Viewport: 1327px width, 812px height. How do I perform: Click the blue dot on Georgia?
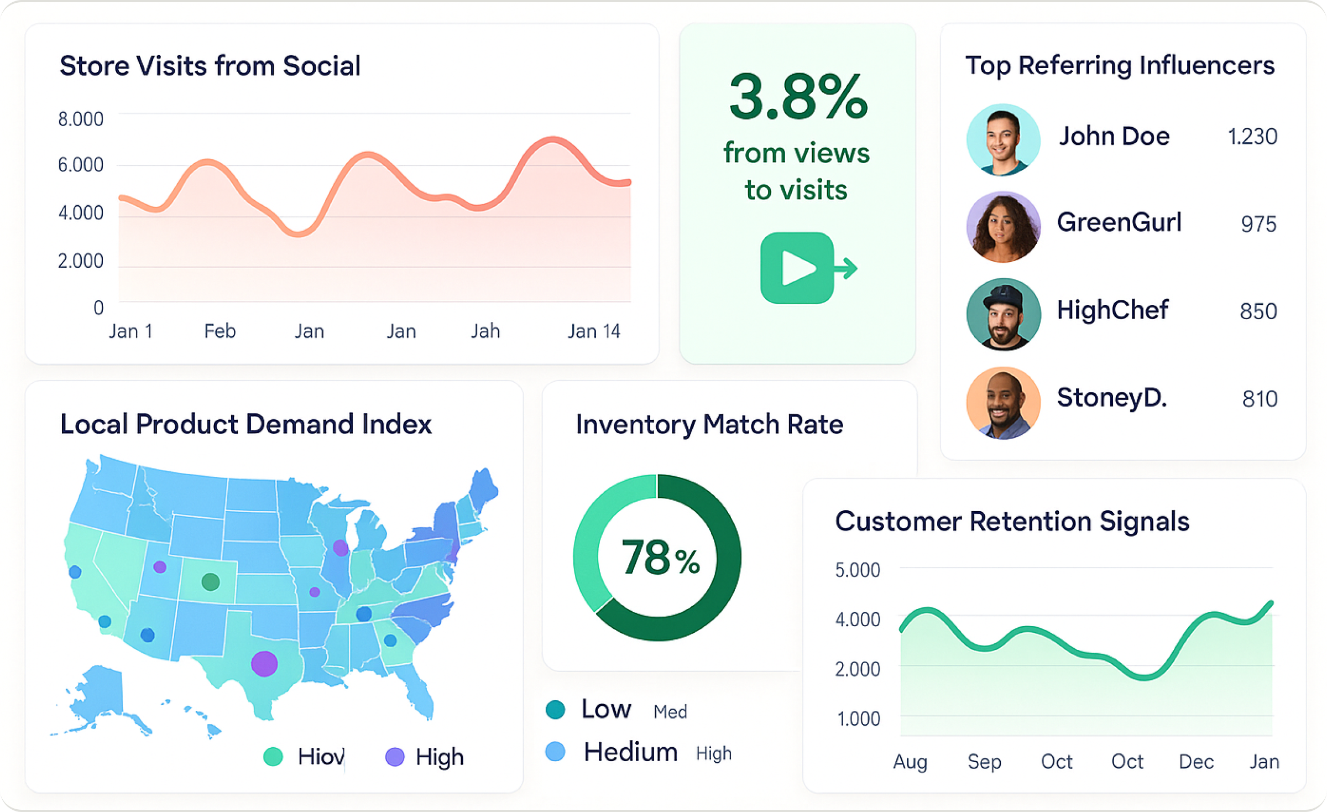[x=390, y=640]
